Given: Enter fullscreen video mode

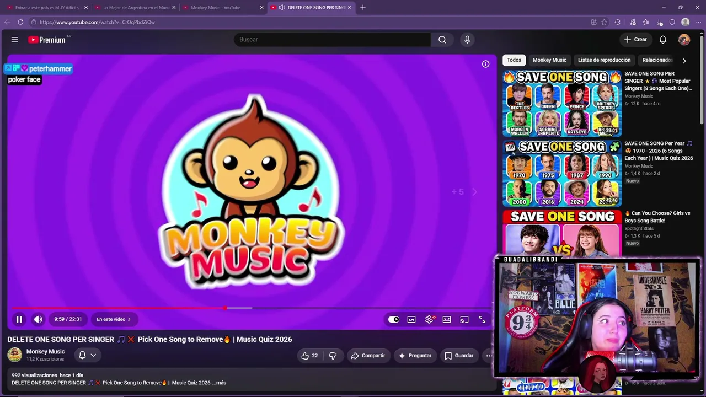Looking at the screenshot, I should click(482, 319).
